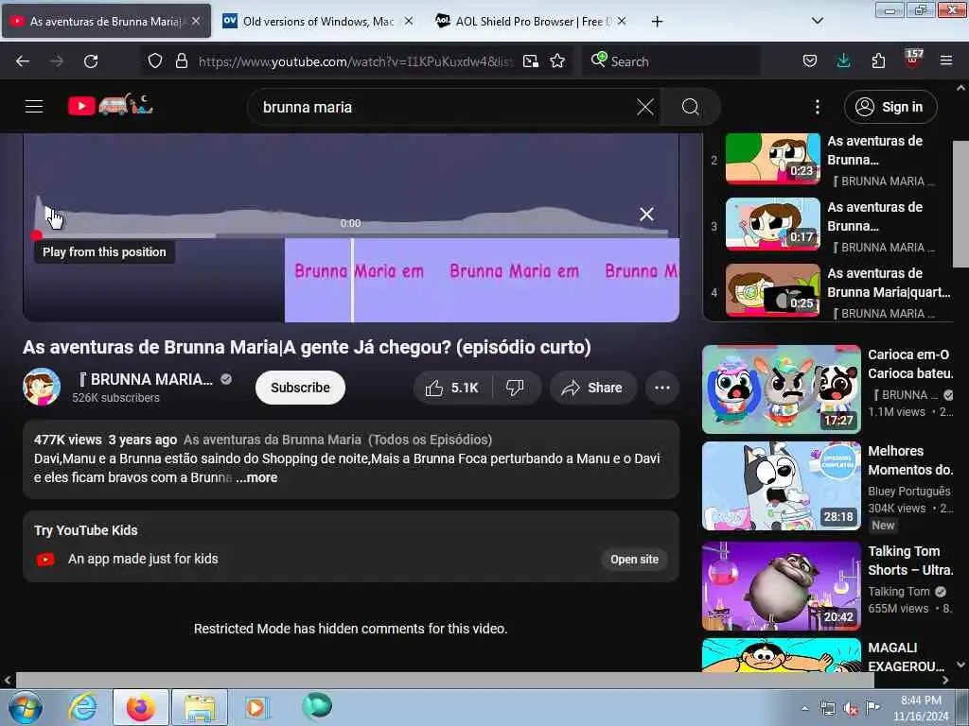969x726 pixels.
Task: Open As aventuras da Brunna Maria playlist link
Action: pyautogui.click(x=338, y=440)
